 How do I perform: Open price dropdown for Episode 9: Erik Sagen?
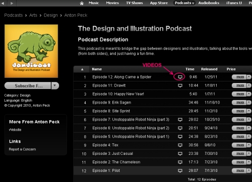249,103
